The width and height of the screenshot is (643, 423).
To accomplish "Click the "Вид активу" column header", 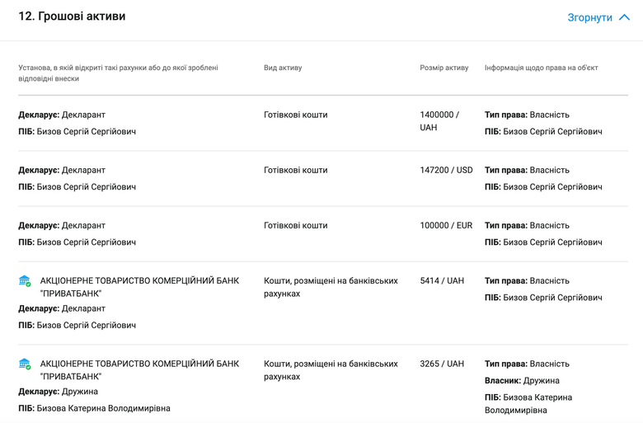I will click(283, 68).
